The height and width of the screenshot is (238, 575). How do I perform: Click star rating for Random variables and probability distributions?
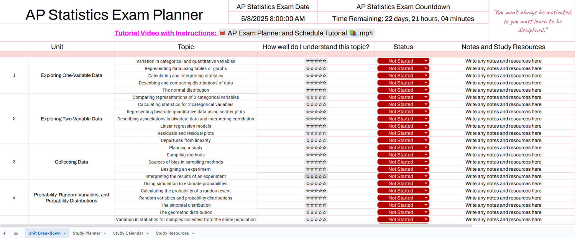(x=316, y=198)
